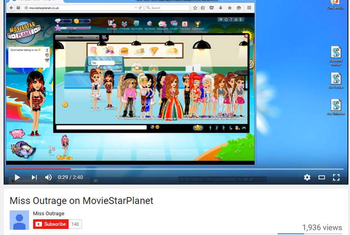Image resolution: width=350 pixels, height=235 pixels.
Task: Open Acc Unlocker desktop icon
Action: pos(336,107)
